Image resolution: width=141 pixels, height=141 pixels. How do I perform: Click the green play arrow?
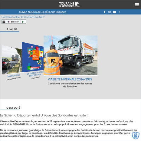pyautogui.click(x=23, y=22)
